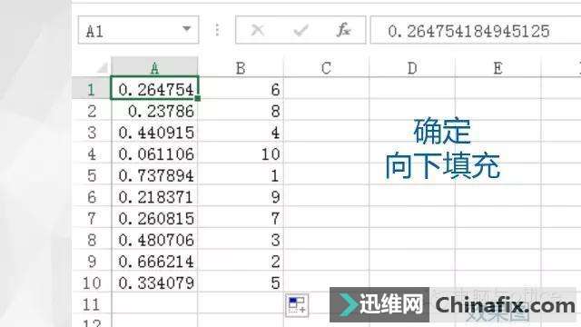Select cell containing 0.23786
581x327 pixels.
[154, 110]
